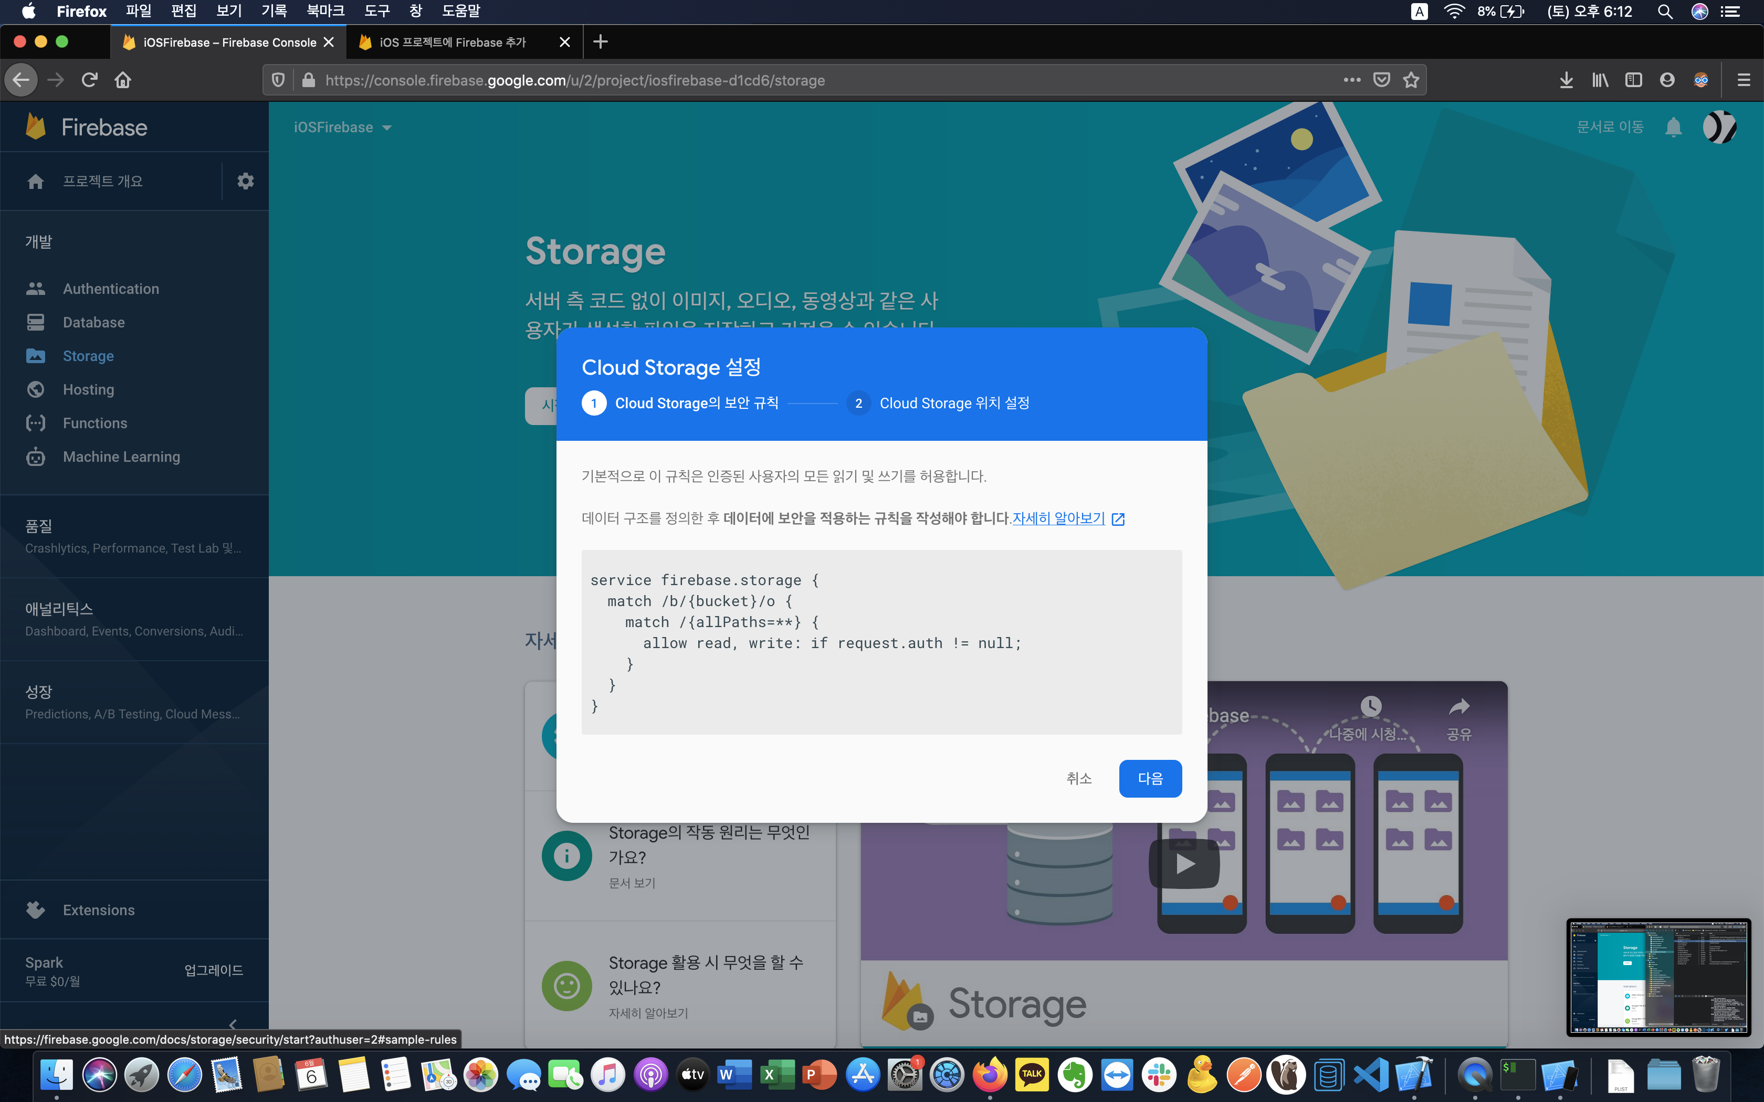This screenshot has width=1764, height=1102.
Task: Click the project settings gear icon
Action: [x=245, y=181]
